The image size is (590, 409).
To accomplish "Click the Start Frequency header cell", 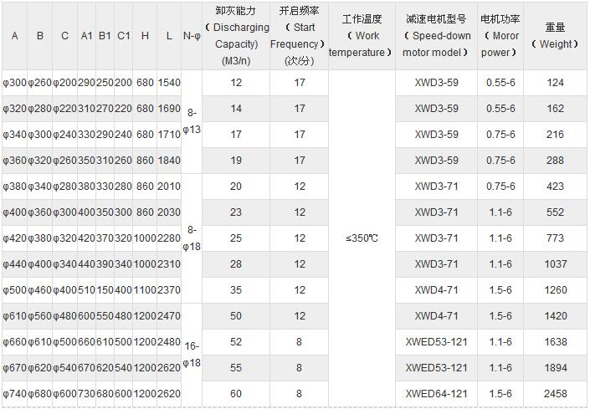I will pyautogui.click(x=299, y=36).
